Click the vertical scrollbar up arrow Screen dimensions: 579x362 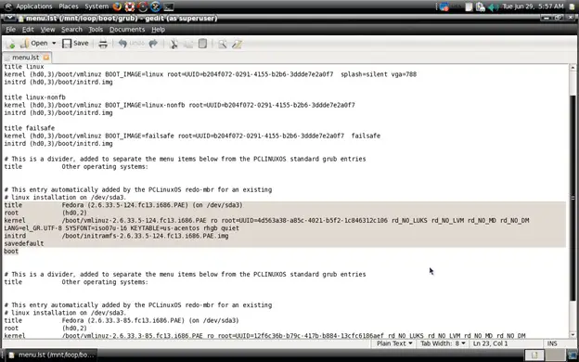[573, 68]
